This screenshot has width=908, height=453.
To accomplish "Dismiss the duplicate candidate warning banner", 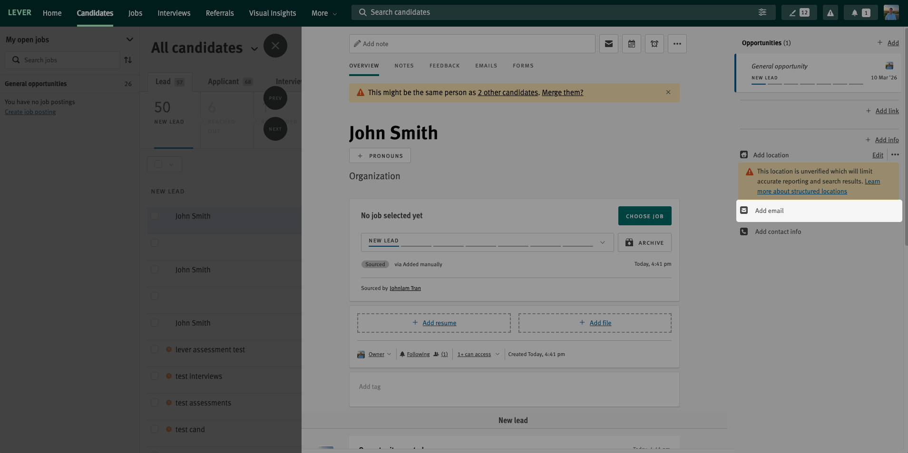I will 668,92.
